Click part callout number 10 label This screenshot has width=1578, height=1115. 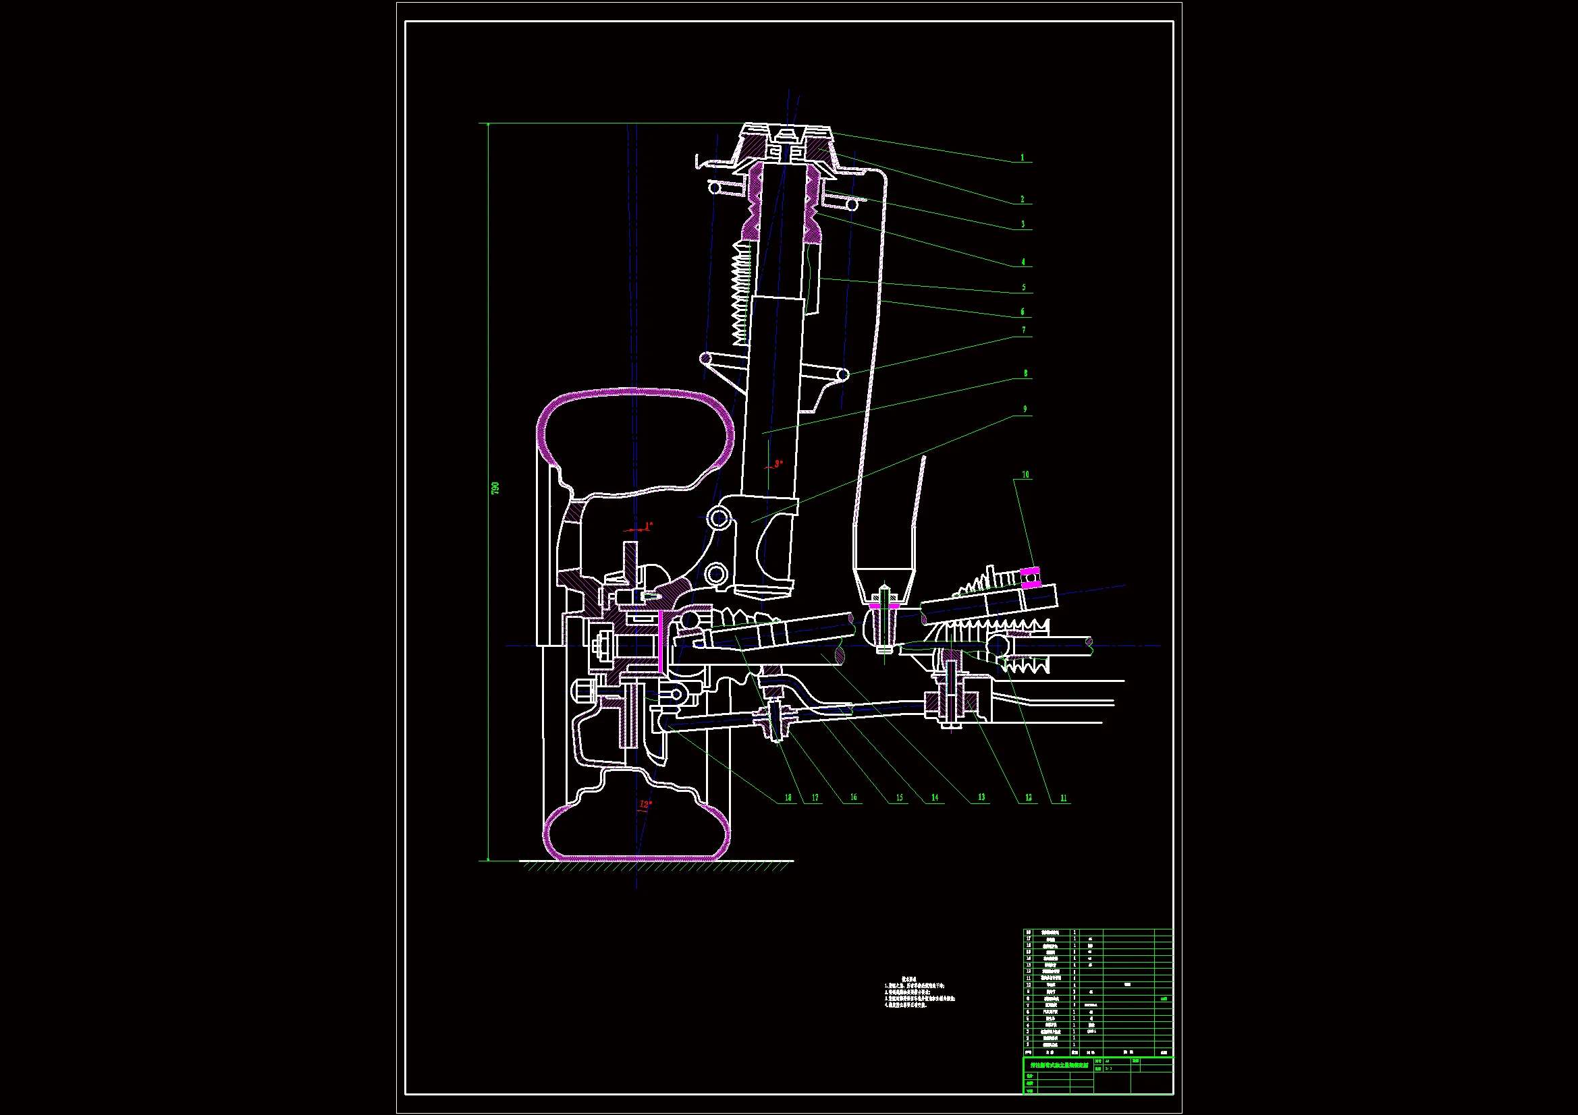click(x=1025, y=475)
